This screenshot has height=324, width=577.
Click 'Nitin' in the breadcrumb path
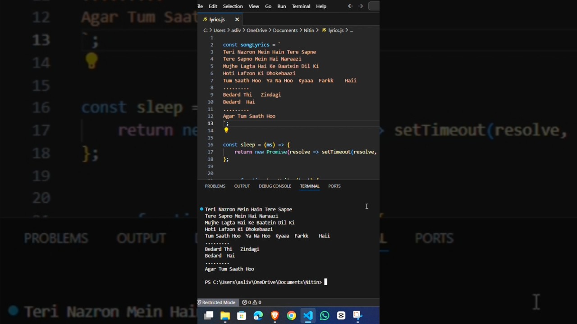click(x=308, y=30)
